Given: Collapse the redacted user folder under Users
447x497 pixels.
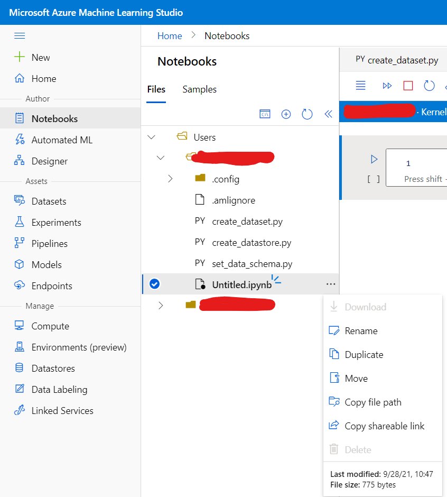Looking at the screenshot, I should click(161, 158).
